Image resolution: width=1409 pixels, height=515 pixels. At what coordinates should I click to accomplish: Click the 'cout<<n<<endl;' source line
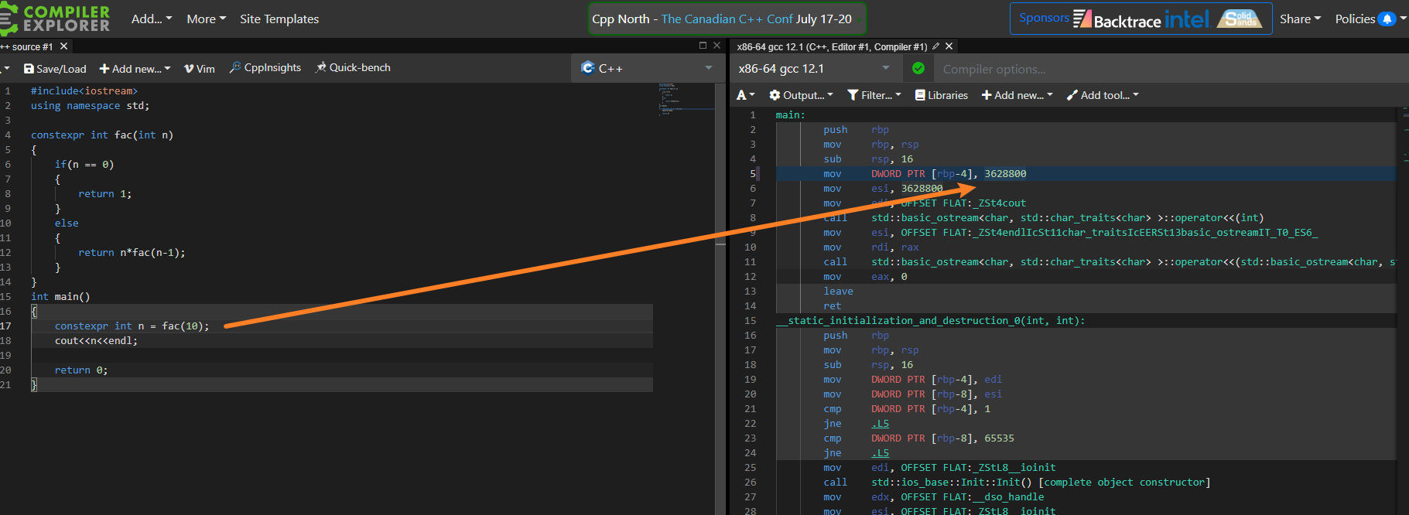(x=96, y=341)
